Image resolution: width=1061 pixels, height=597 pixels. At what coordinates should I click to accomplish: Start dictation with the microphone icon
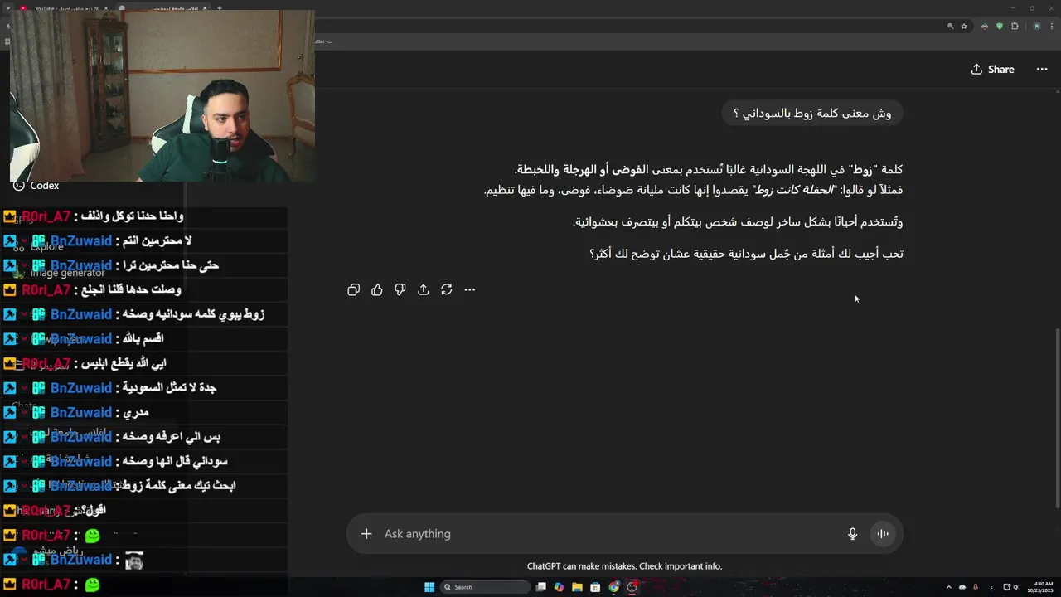point(852,534)
